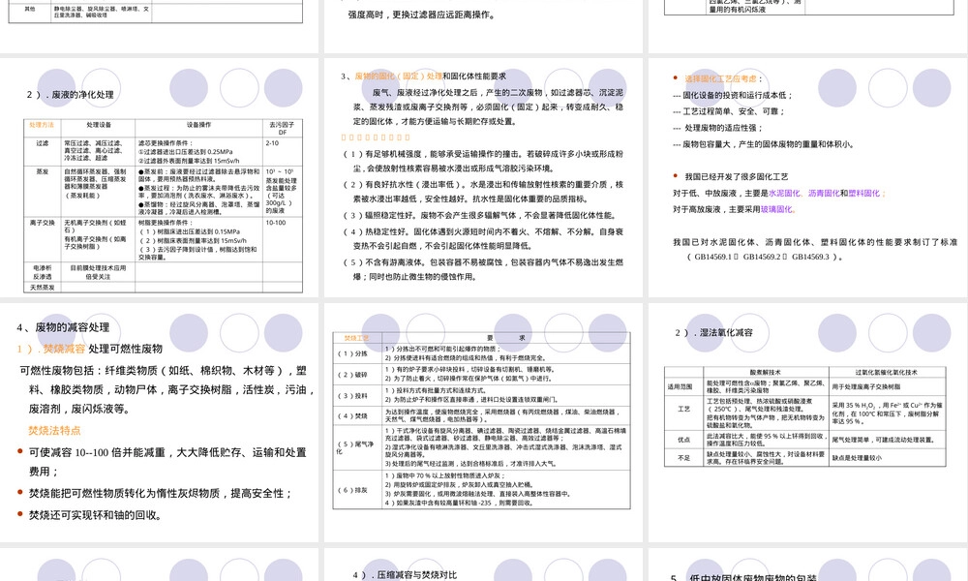
Task: Open the slide thumbnail on 固化体性能要求
Action: coord(484,177)
